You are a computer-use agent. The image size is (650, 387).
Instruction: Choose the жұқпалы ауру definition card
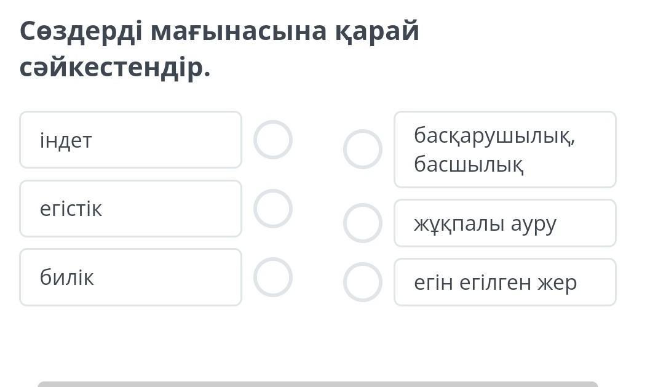pos(505,223)
